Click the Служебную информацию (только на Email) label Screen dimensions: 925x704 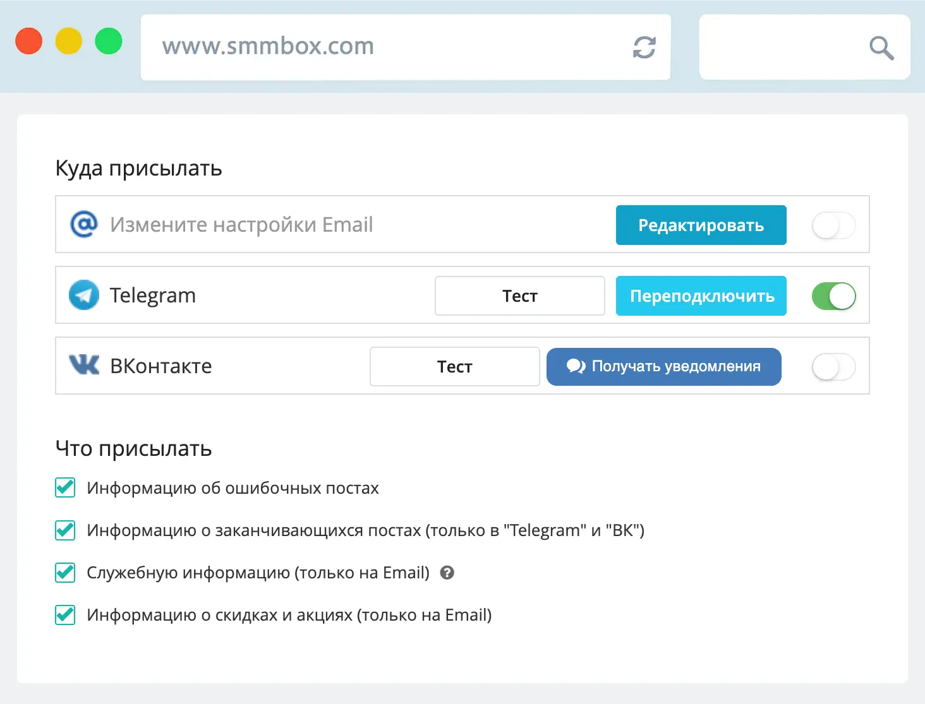[258, 573]
